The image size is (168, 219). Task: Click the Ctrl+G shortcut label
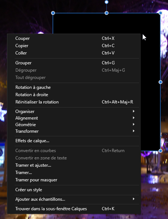[x=108, y=63]
